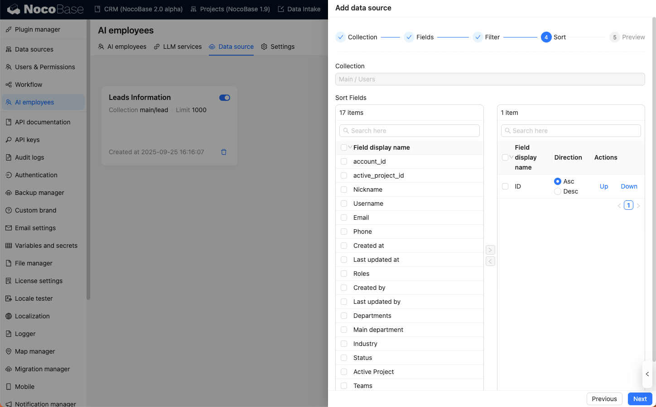Open Workflow from the sidebar
Viewport: 656px width, 407px height.
click(29, 85)
